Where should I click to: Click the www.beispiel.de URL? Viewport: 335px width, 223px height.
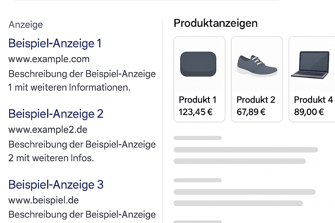click(44, 200)
